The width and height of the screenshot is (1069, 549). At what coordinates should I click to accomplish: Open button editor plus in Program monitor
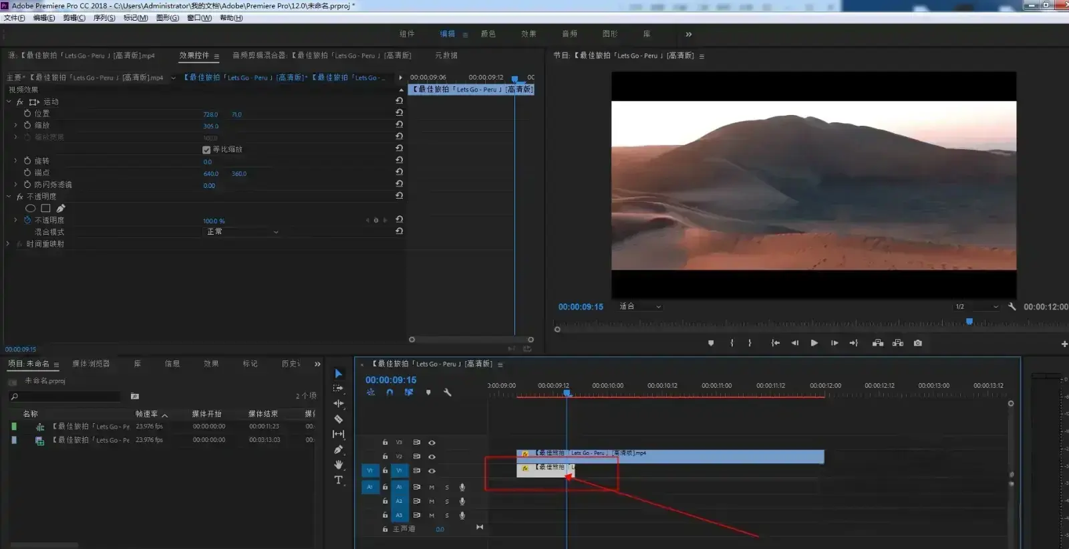tap(1064, 344)
